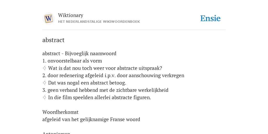Click definition 2 door redenering afgeleid

[113, 76]
